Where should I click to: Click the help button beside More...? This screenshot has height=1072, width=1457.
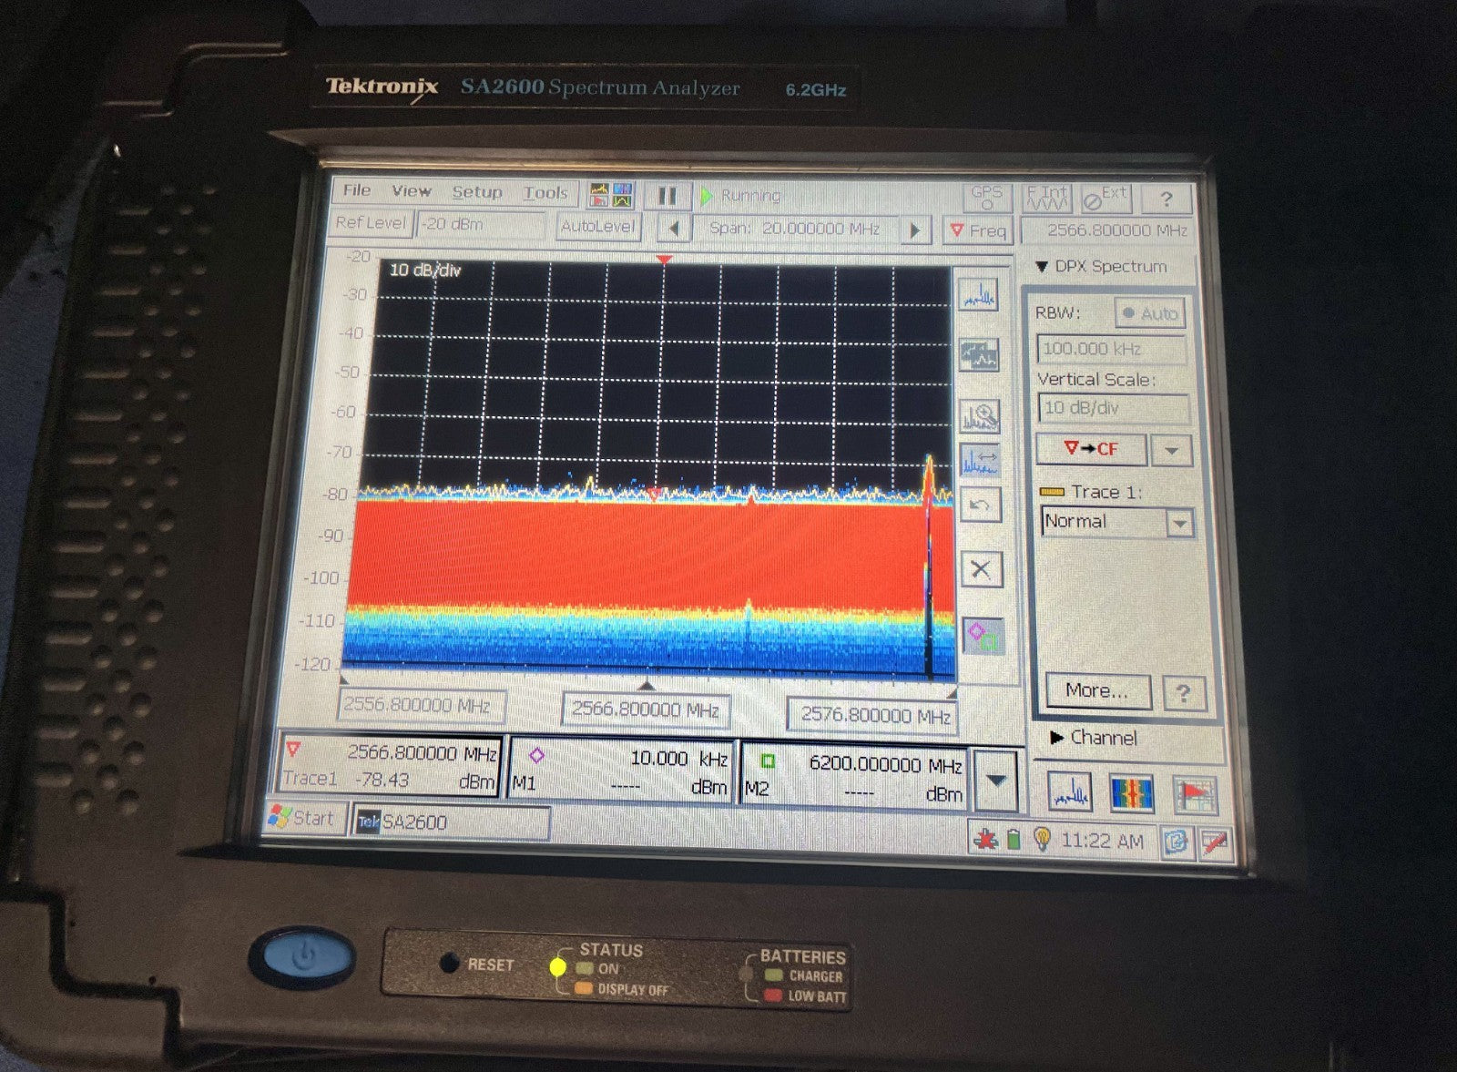pos(1184,694)
